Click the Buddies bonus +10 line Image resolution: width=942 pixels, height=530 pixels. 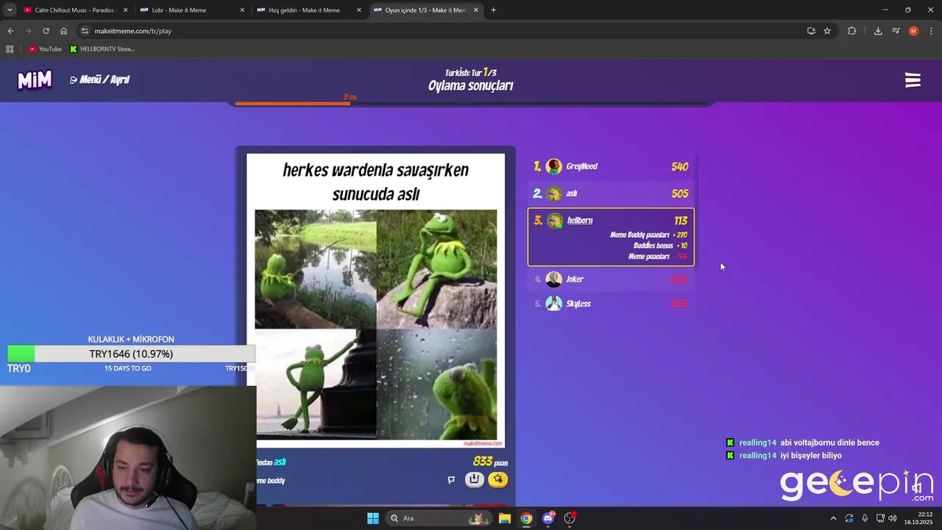[660, 246]
